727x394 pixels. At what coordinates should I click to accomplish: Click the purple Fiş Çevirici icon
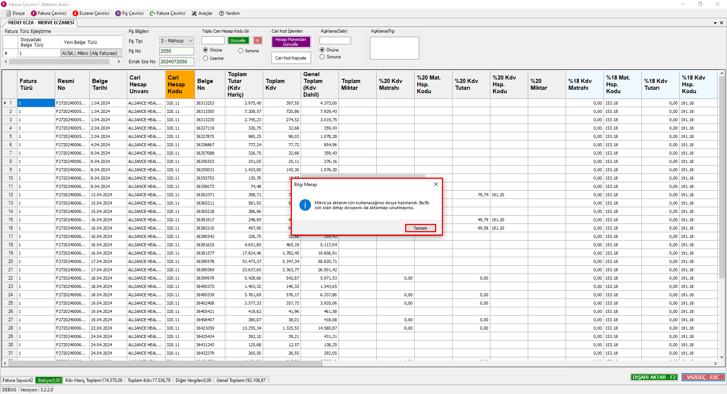tap(118, 13)
